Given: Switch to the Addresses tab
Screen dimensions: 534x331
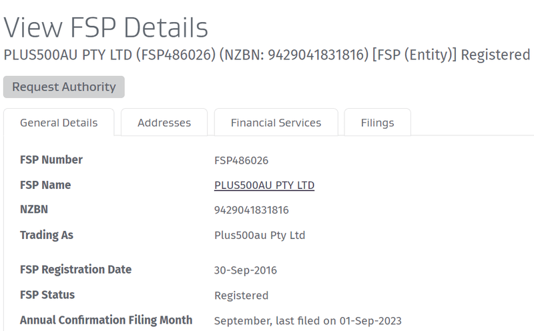Looking at the screenshot, I should click(164, 123).
